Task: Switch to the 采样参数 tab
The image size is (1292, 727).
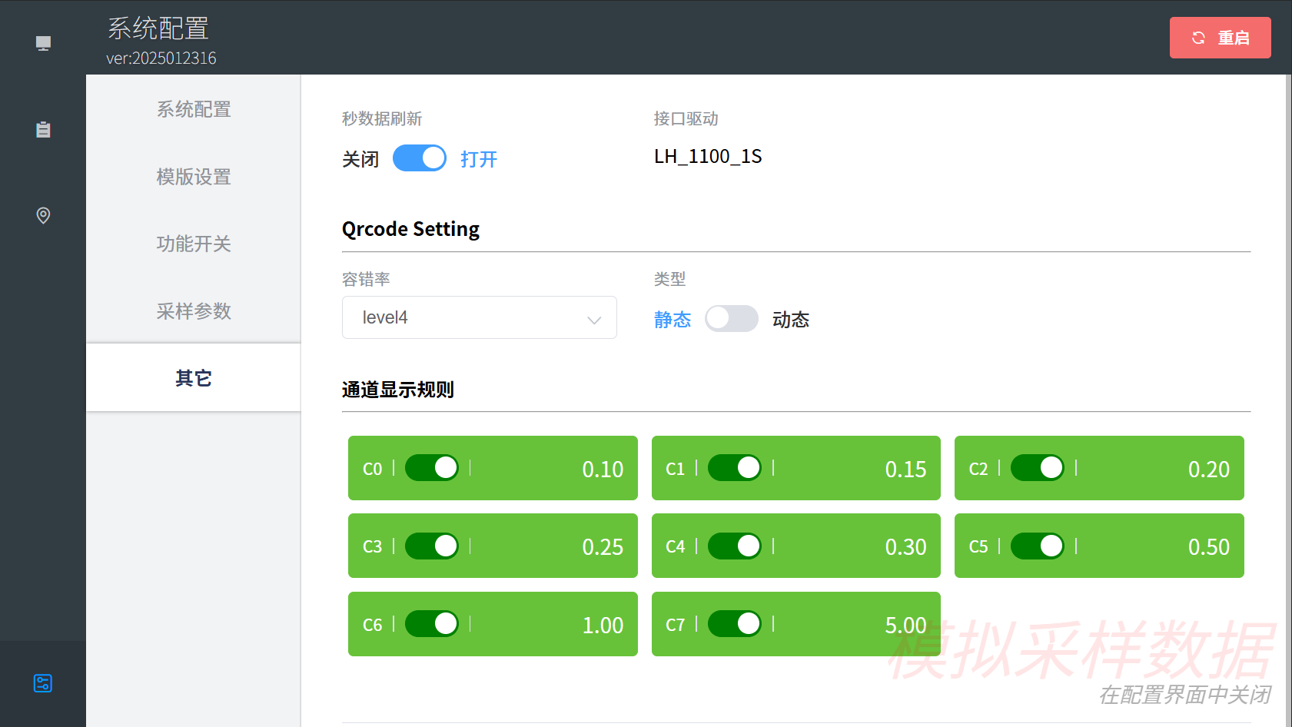Action: pyautogui.click(x=194, y=311)
